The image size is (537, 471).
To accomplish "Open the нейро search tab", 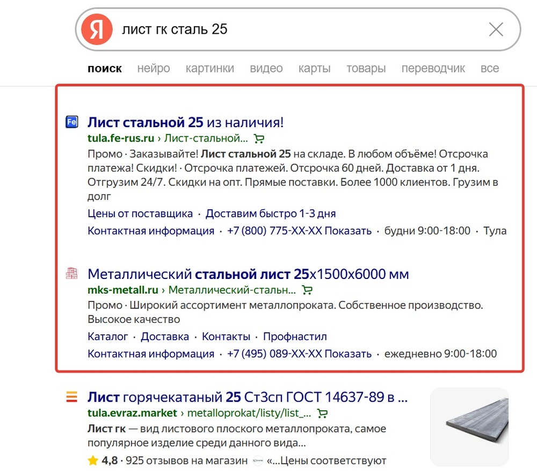I will [154, 68].
